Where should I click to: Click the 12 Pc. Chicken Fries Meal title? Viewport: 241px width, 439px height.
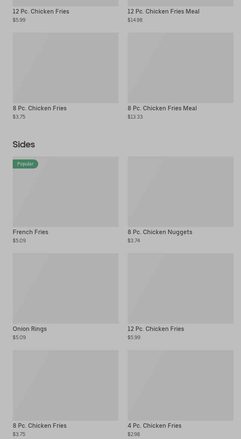pos(164,11)
